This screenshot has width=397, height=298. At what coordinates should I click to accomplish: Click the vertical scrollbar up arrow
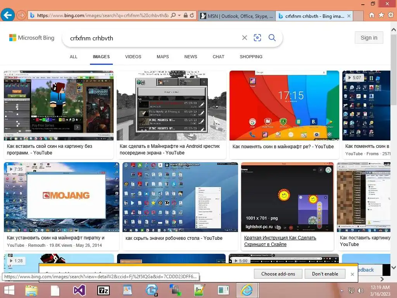[394, 29]
